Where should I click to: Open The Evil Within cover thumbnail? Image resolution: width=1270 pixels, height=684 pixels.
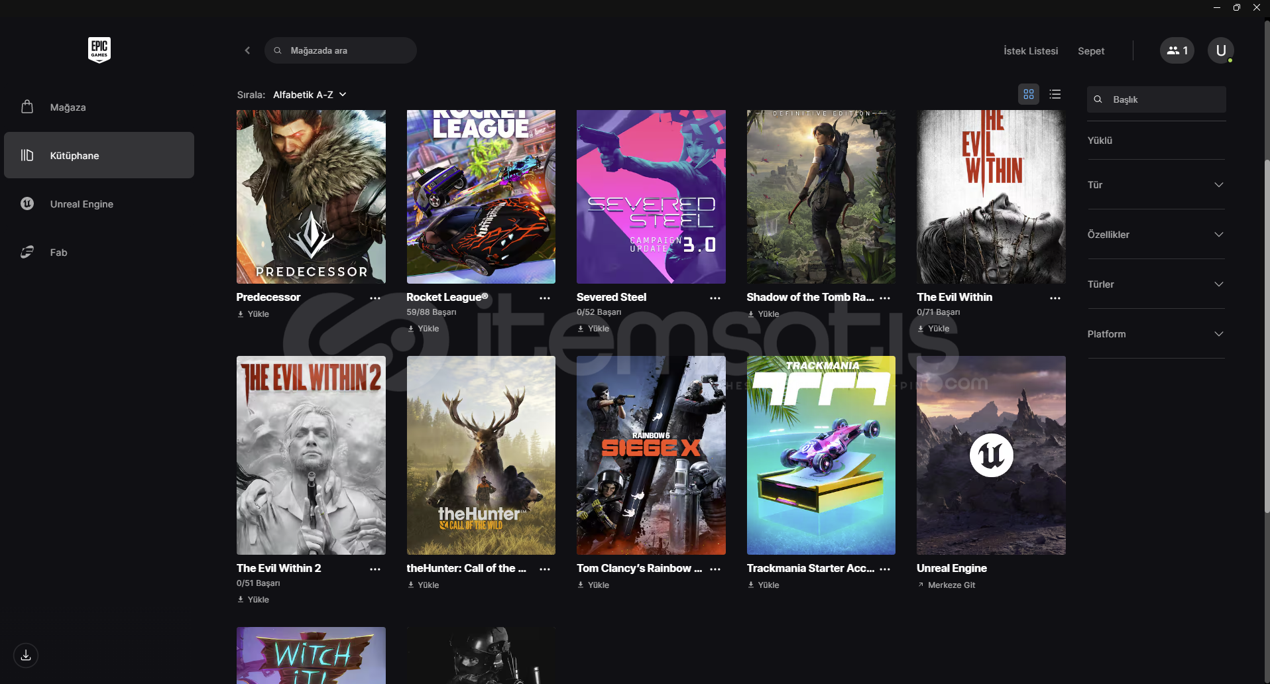(x=991, y=197)
